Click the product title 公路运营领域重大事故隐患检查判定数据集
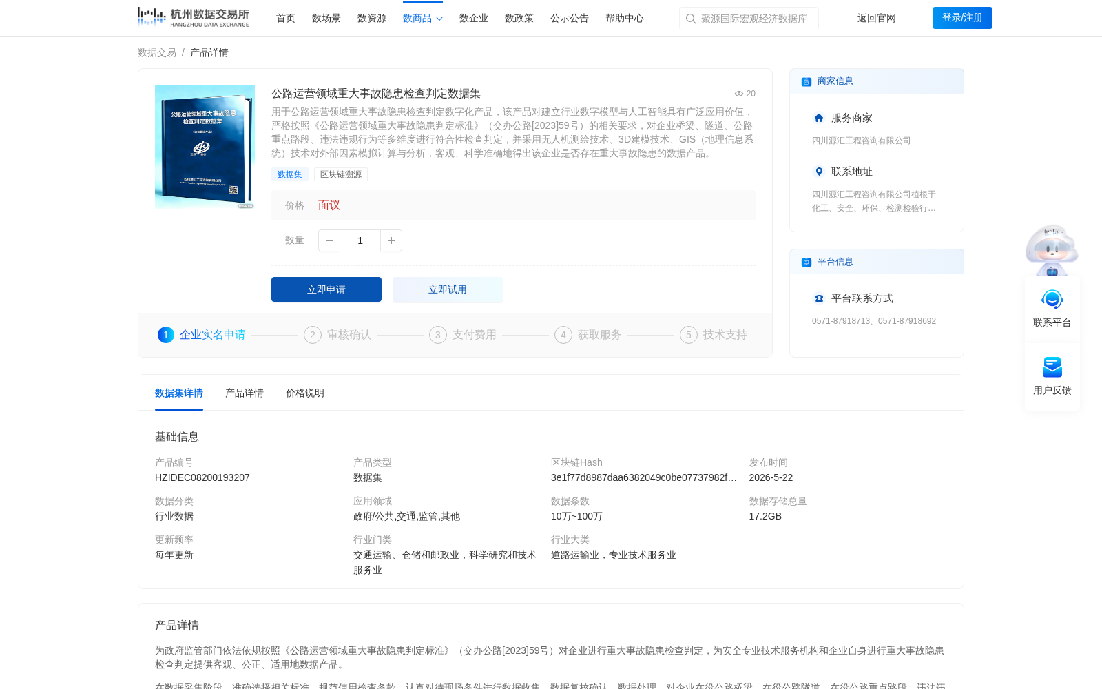1102x689 pixels. point(376,94)
